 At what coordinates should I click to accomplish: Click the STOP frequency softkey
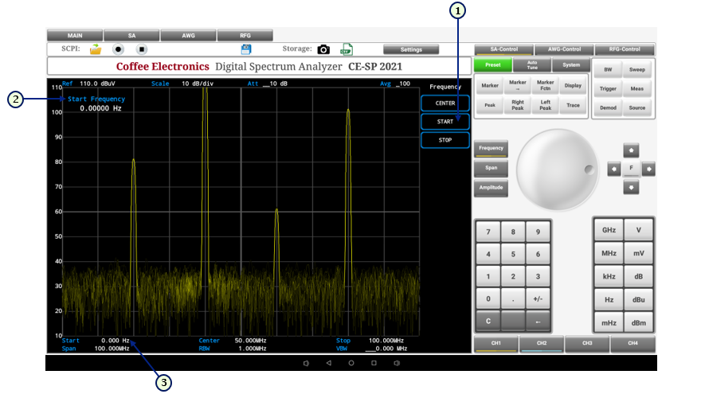click(445, 140)
